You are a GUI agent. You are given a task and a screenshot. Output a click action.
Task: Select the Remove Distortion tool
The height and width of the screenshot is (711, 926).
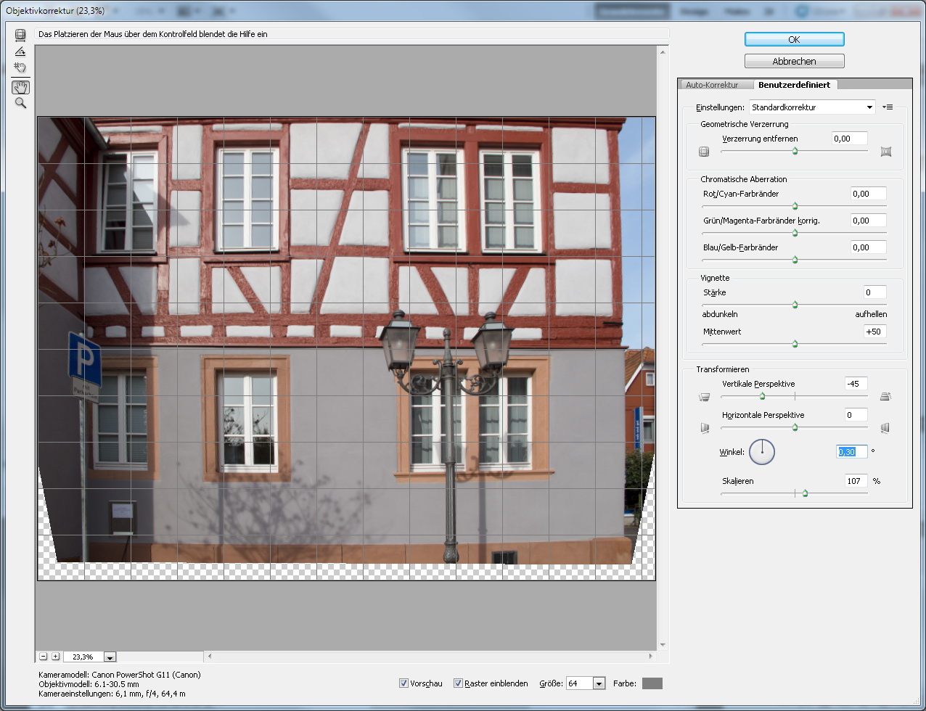pyautogui.click(x=20, y=34)
